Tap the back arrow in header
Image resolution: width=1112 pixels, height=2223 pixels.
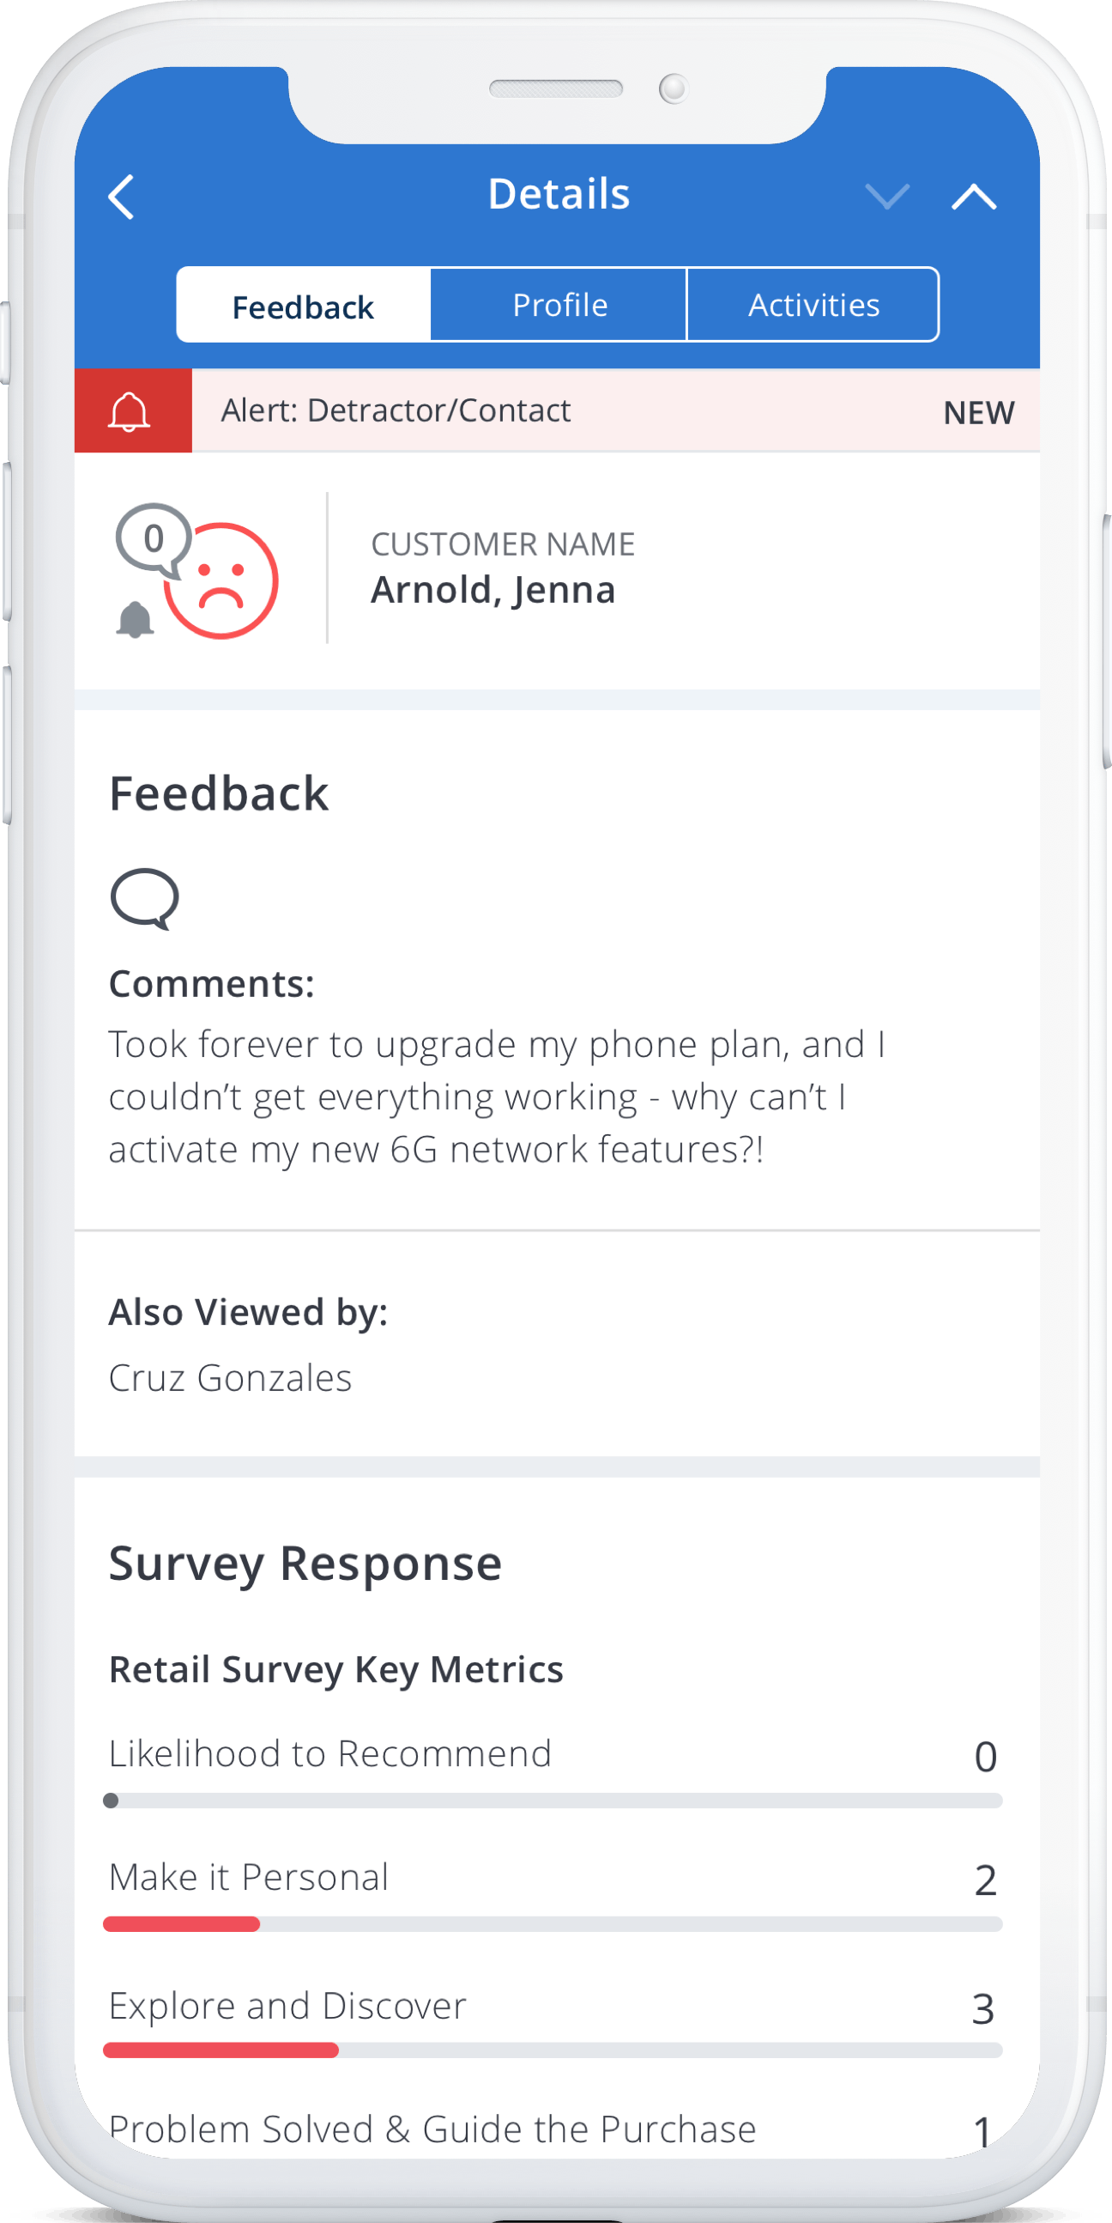tap(122, 197)
